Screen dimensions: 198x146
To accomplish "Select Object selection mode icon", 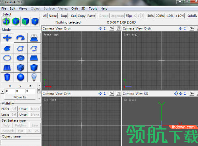I will coord(16,21).
